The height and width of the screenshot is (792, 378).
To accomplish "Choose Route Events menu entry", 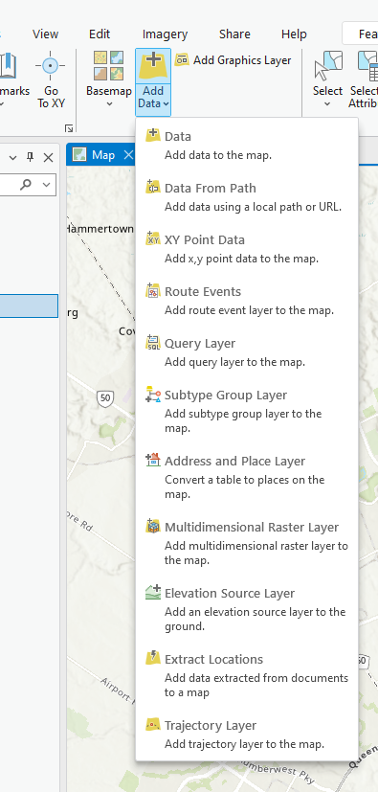I will pos(247,301).
